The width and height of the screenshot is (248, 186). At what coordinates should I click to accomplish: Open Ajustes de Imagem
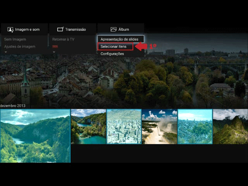[20, 46]
